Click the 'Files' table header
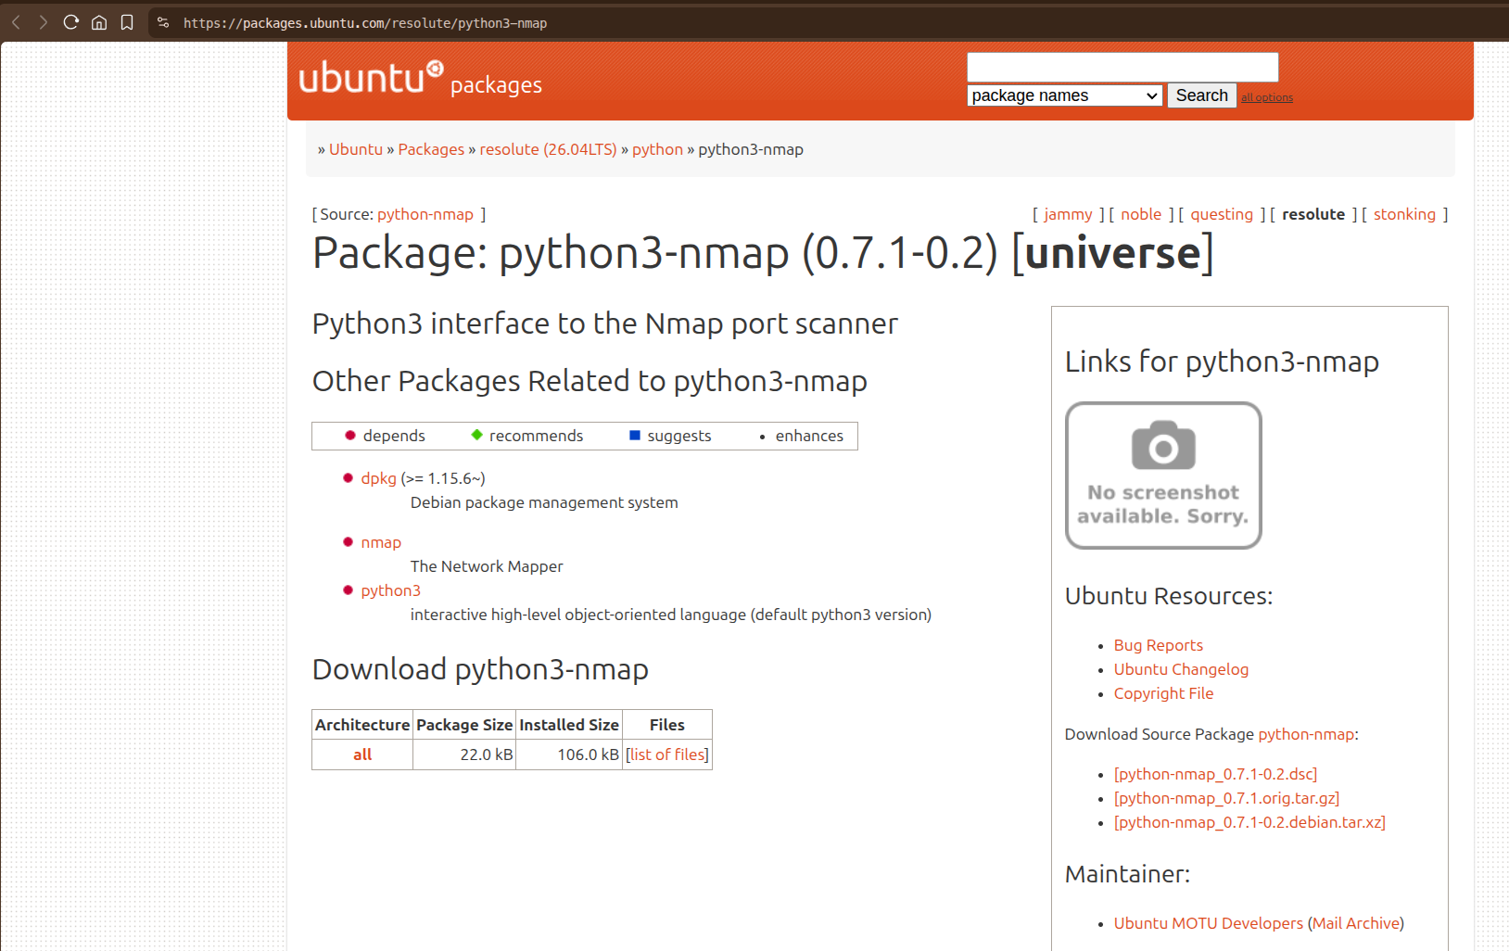This screenshot has width=1509, height=951. coord(667,725)
